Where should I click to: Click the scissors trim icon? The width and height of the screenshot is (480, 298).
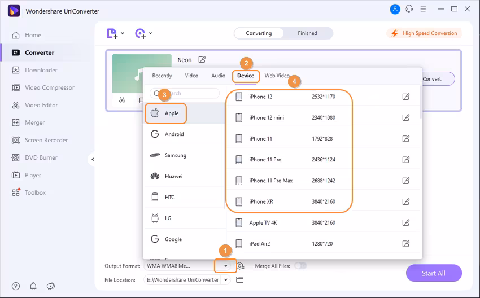[122, 100]
